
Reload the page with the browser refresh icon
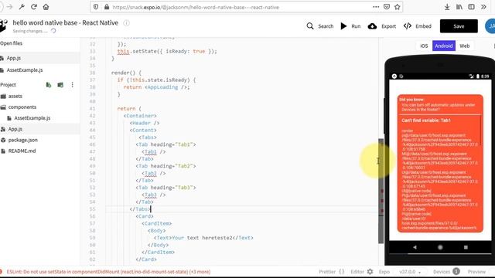tap(34, 7)
